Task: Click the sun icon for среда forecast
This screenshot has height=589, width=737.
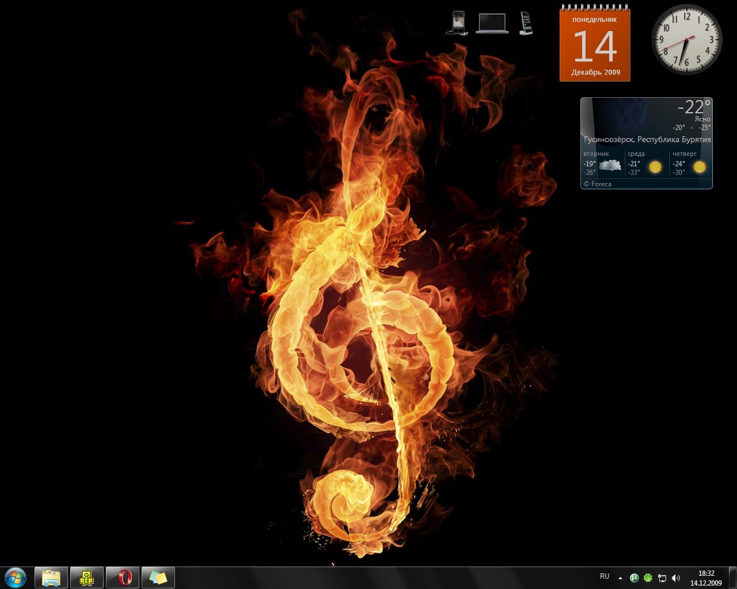Action: pos(655,167)
